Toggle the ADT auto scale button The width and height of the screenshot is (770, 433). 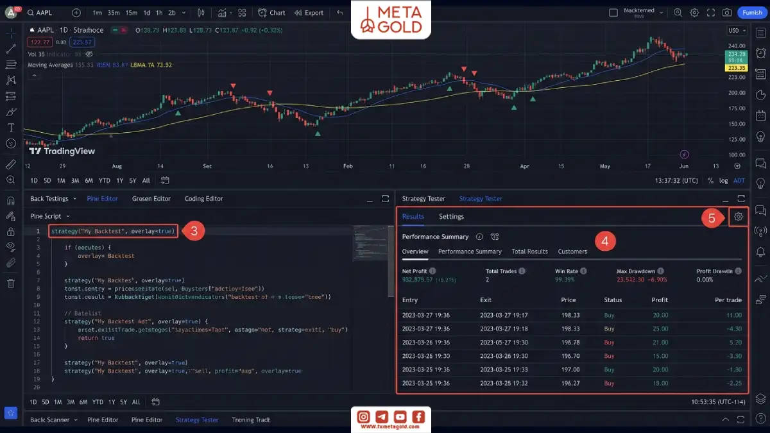739,181
